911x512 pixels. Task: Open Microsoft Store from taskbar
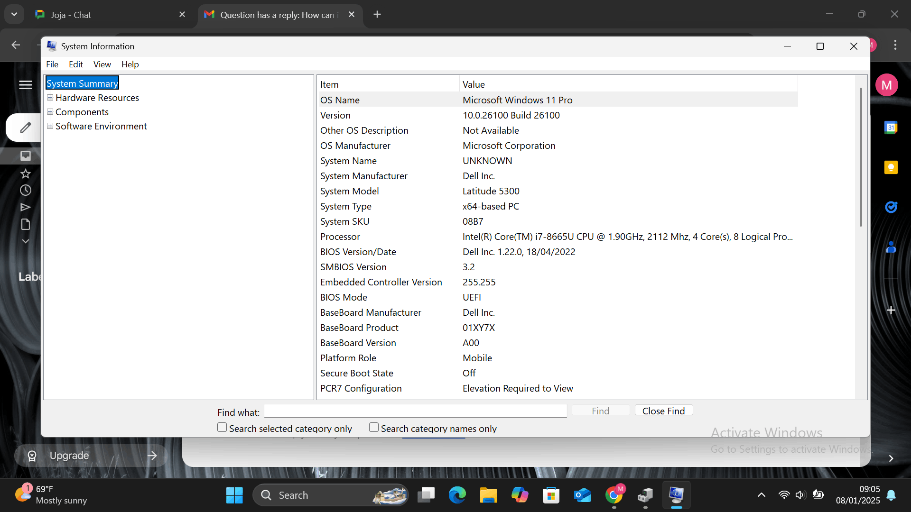point(551,495)
